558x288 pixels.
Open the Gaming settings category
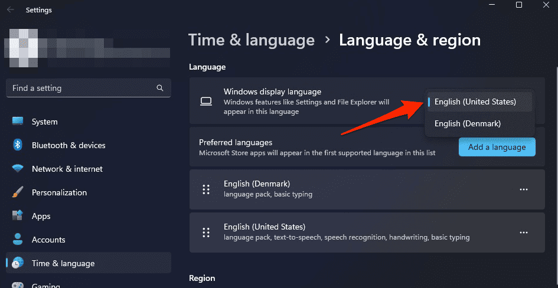(46, 284)
